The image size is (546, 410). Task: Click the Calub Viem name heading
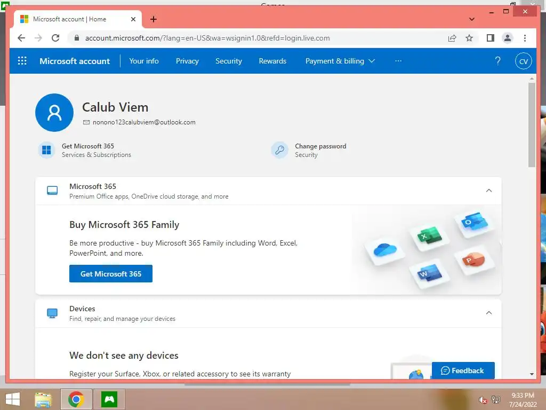tap(115, 107)
